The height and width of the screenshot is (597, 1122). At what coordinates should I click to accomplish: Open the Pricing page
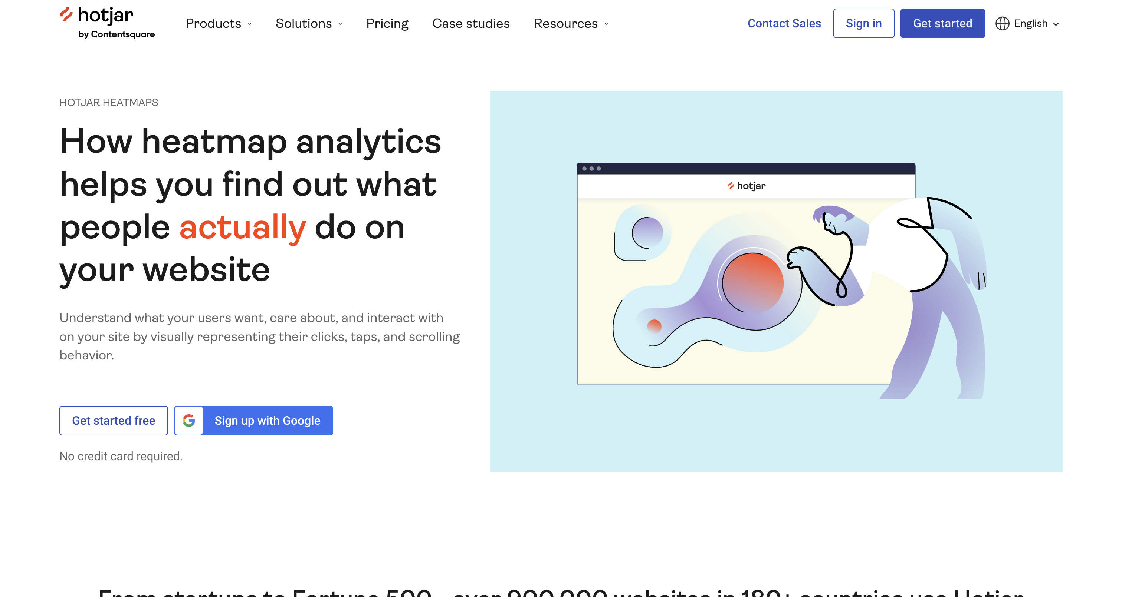click(387, 23)
